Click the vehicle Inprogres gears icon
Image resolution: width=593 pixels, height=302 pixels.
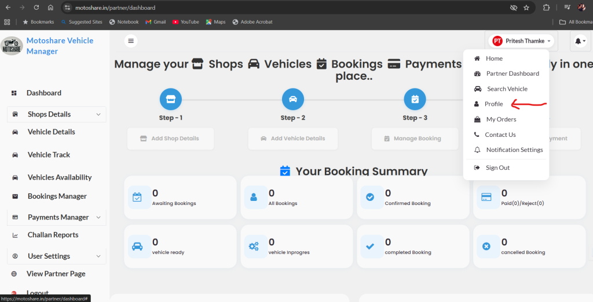pyautogui.click(x=254, y=246)
